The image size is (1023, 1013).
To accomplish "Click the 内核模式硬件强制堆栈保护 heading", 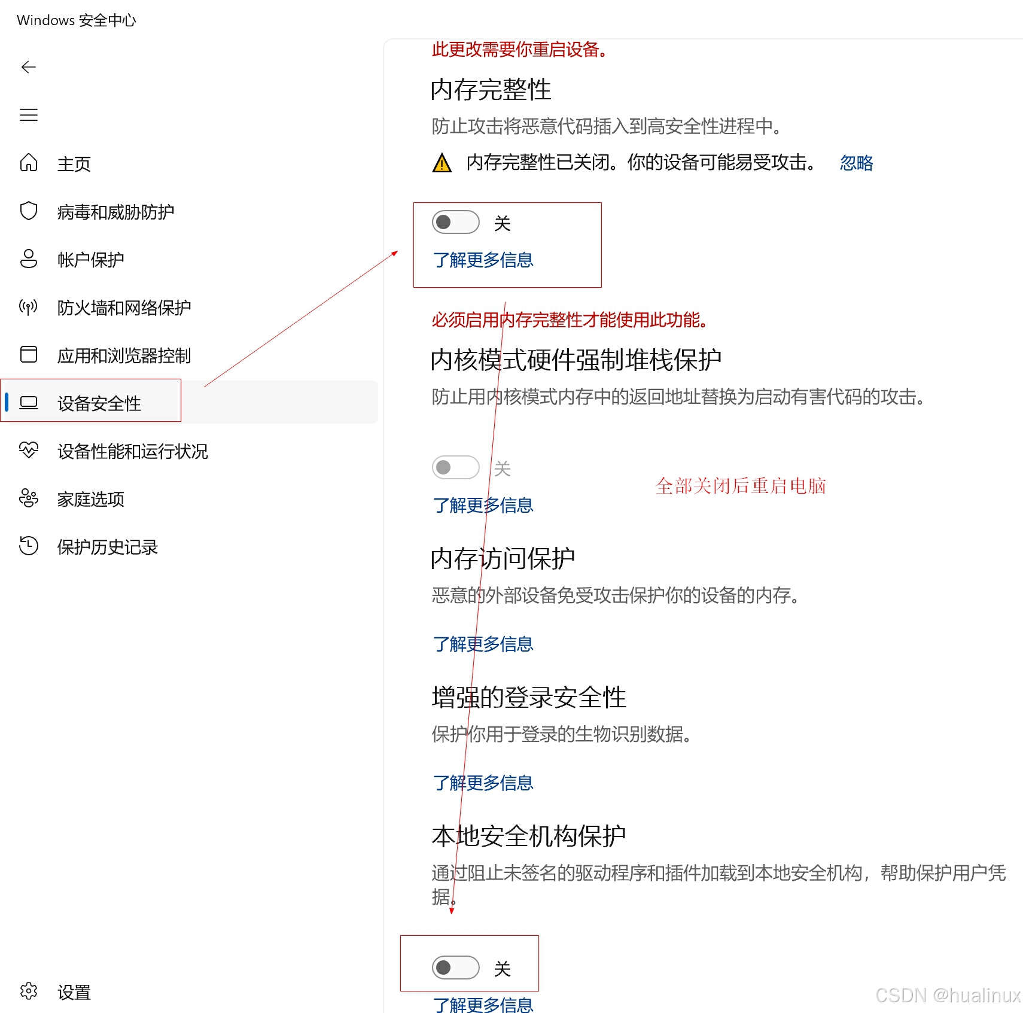I will click(576, 360).
